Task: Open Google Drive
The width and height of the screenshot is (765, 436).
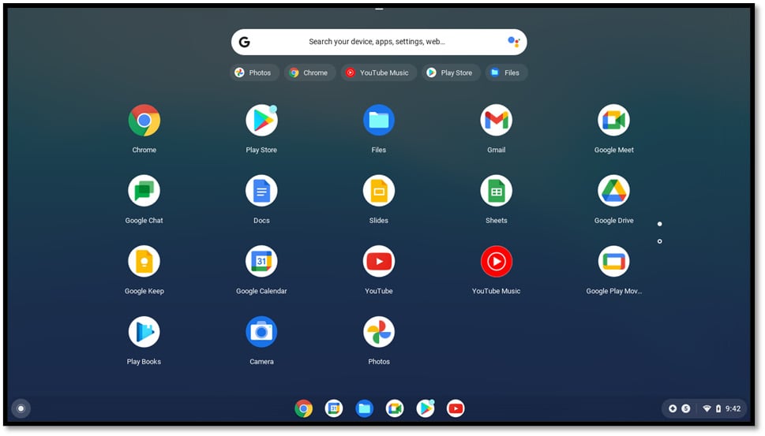Action: [x=613, y=191]
